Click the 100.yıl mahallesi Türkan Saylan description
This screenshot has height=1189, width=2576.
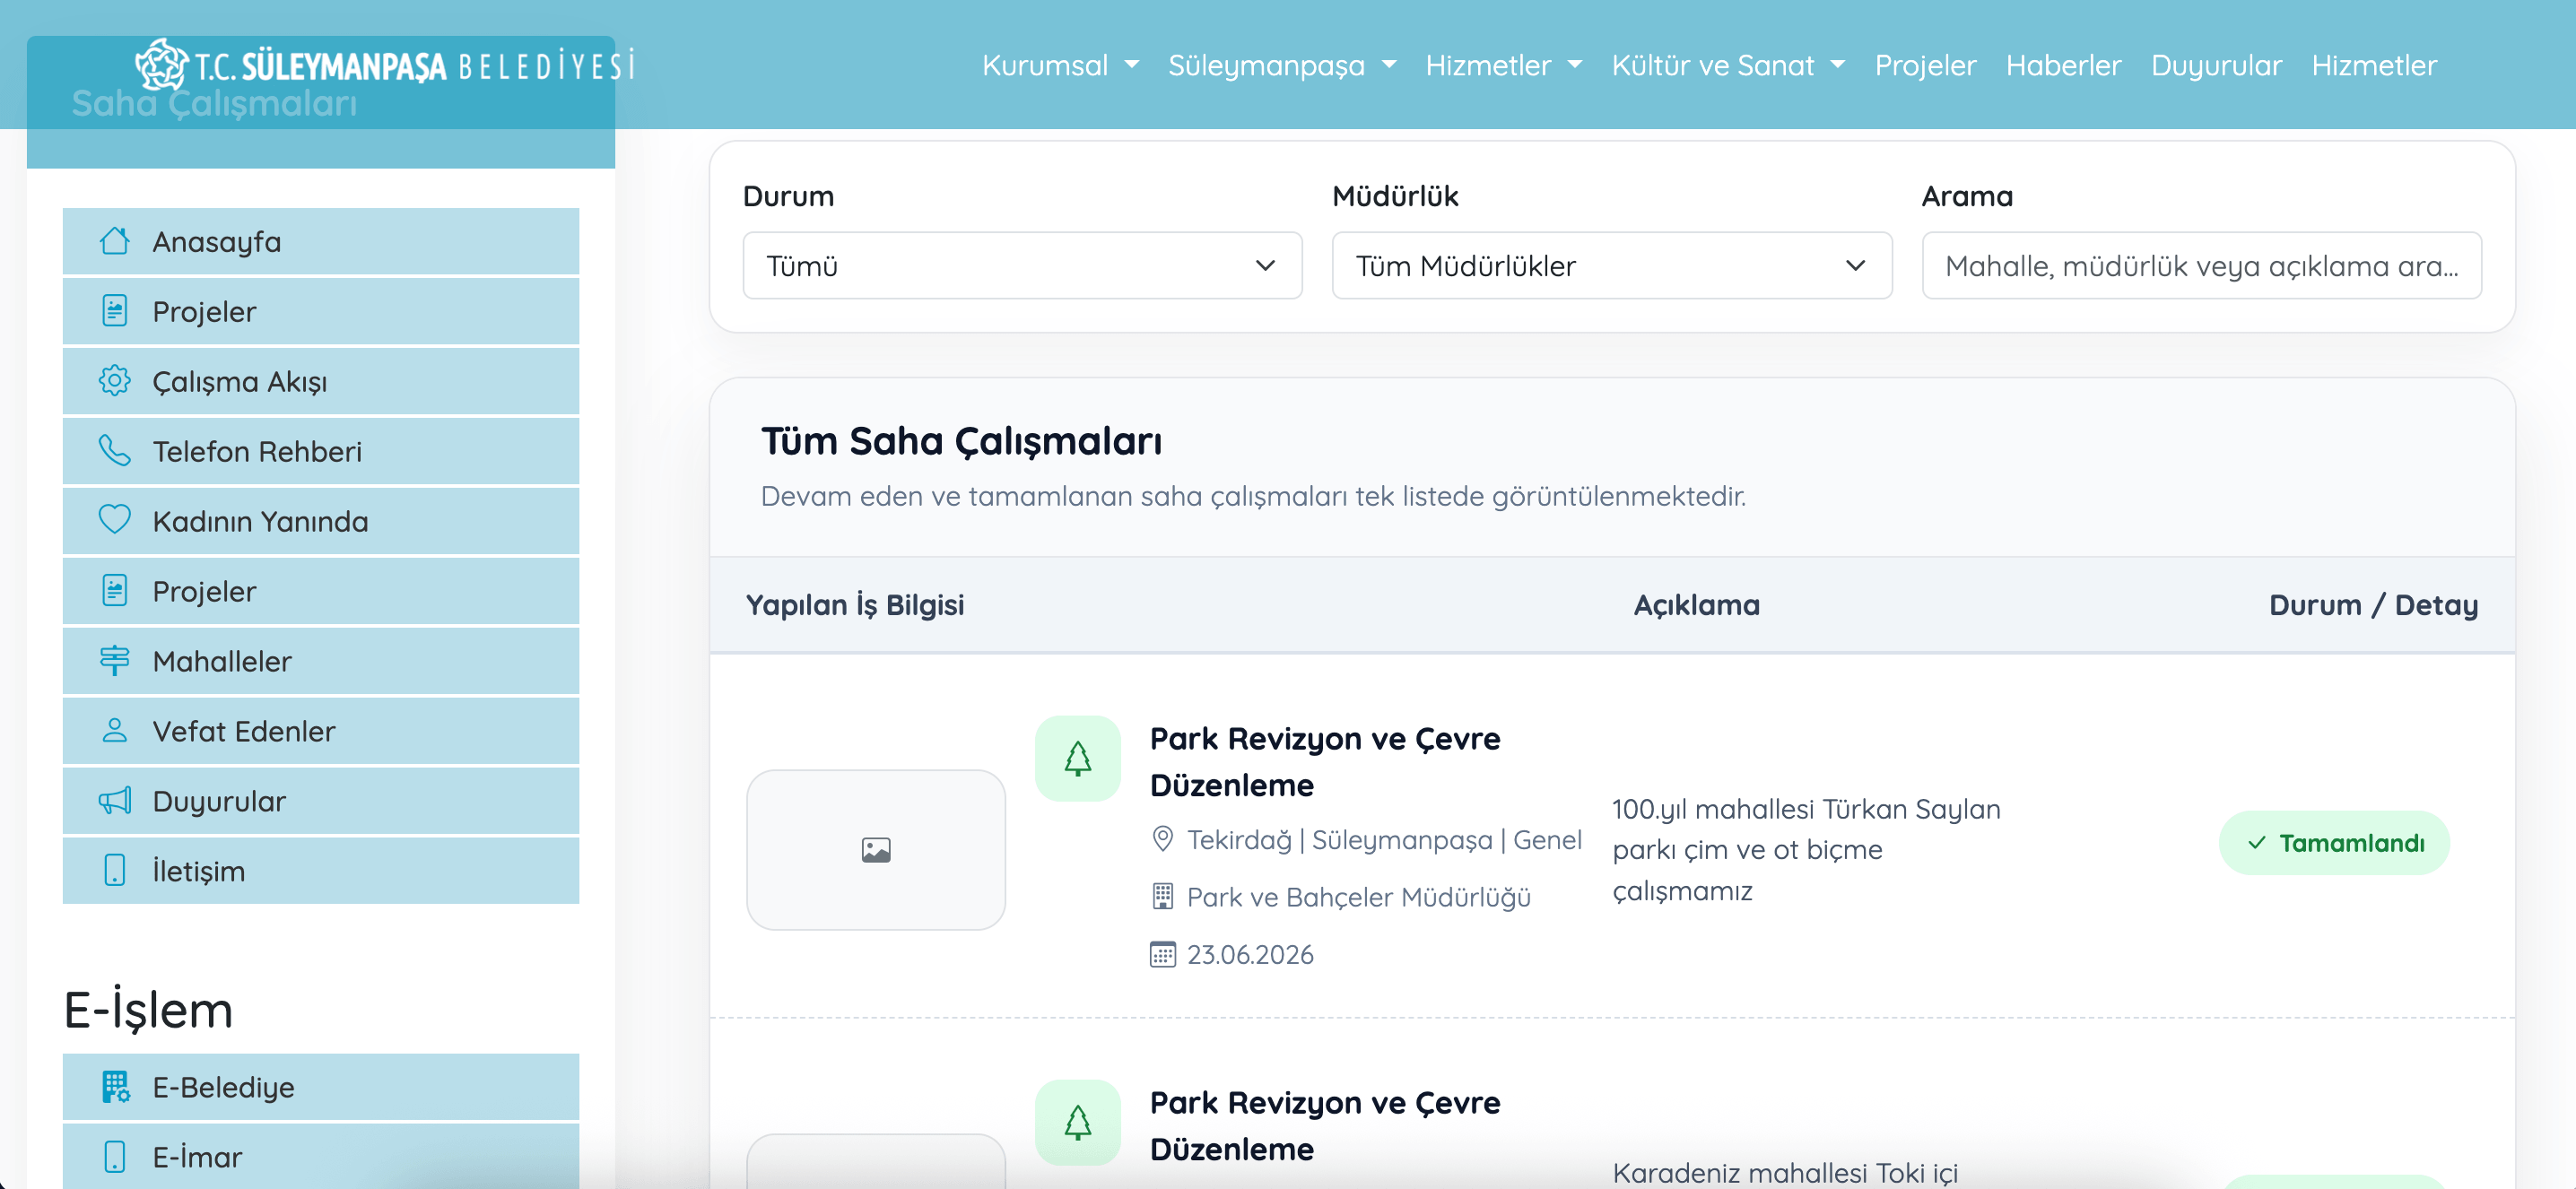coord(1806,850)
